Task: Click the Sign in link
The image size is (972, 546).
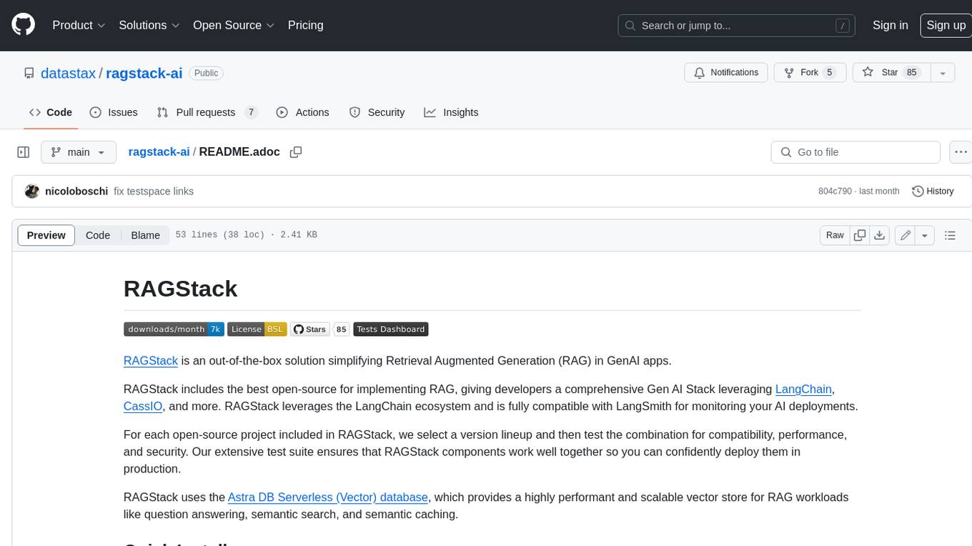Action: [890, 25]
